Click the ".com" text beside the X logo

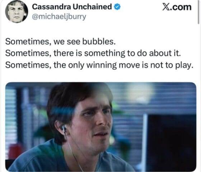tap(181, 7)
